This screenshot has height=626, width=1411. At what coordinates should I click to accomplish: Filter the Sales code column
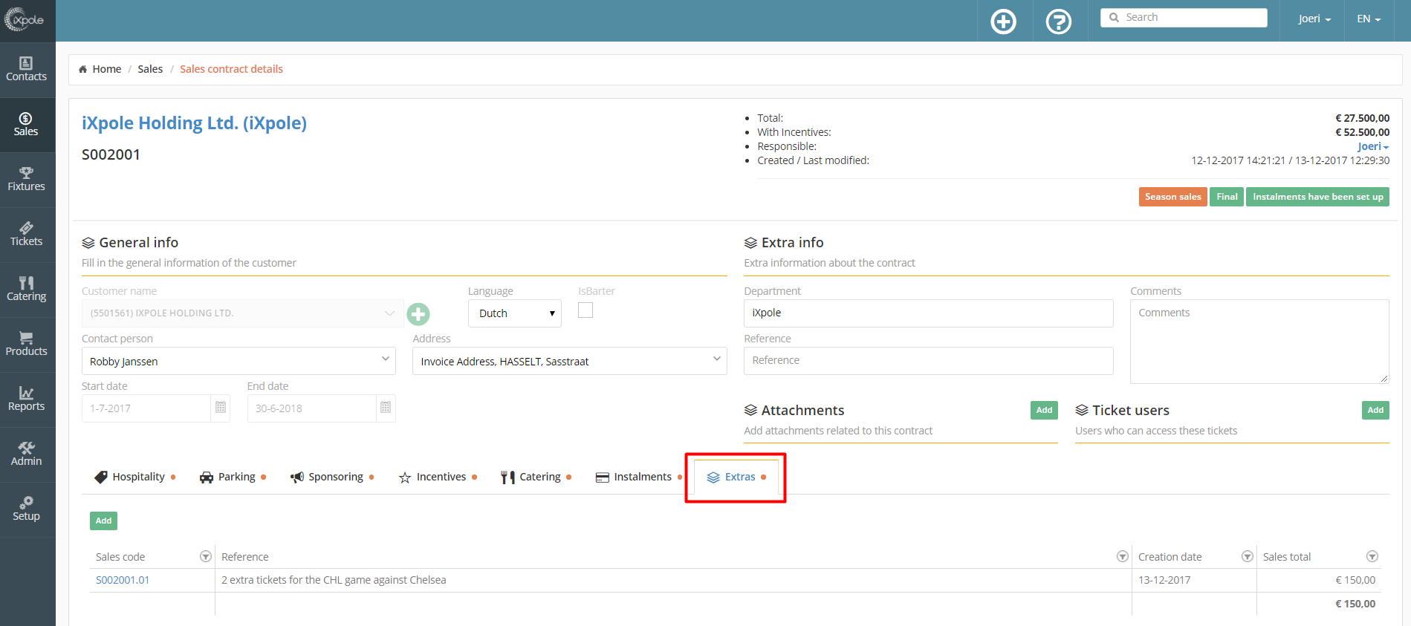pyautogui.click(x=205, y=557)
